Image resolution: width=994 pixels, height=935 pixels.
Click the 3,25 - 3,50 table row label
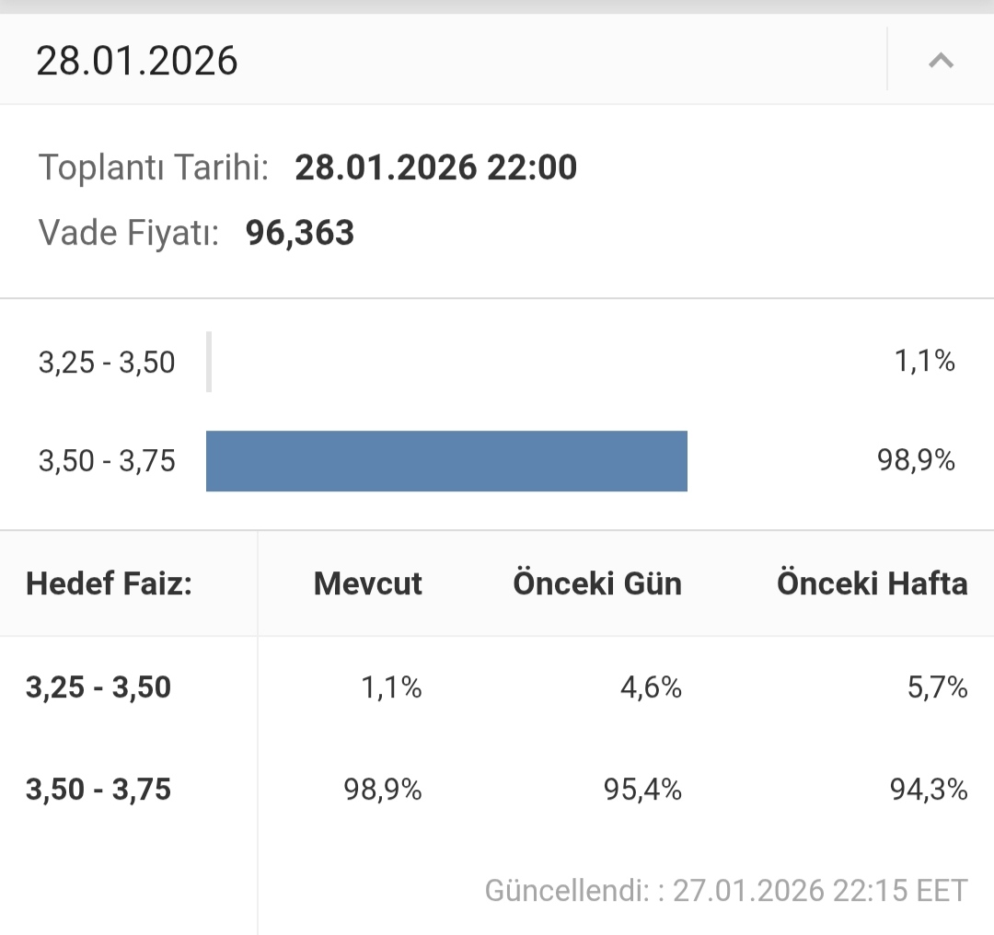click(x=98, y=687)
